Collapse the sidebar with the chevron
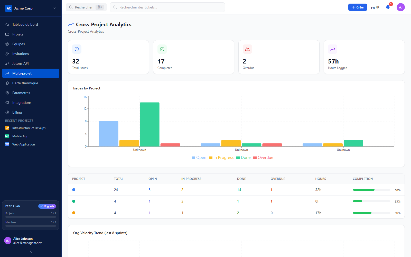411x257 pixels. click(x=31, y=251)
